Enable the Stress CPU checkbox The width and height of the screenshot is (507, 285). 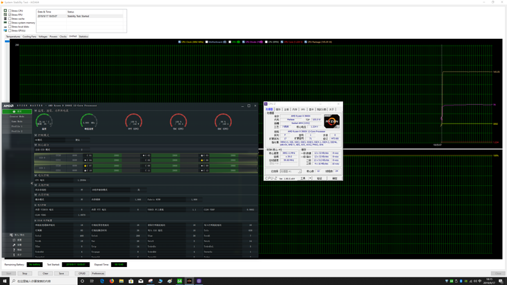10,10
